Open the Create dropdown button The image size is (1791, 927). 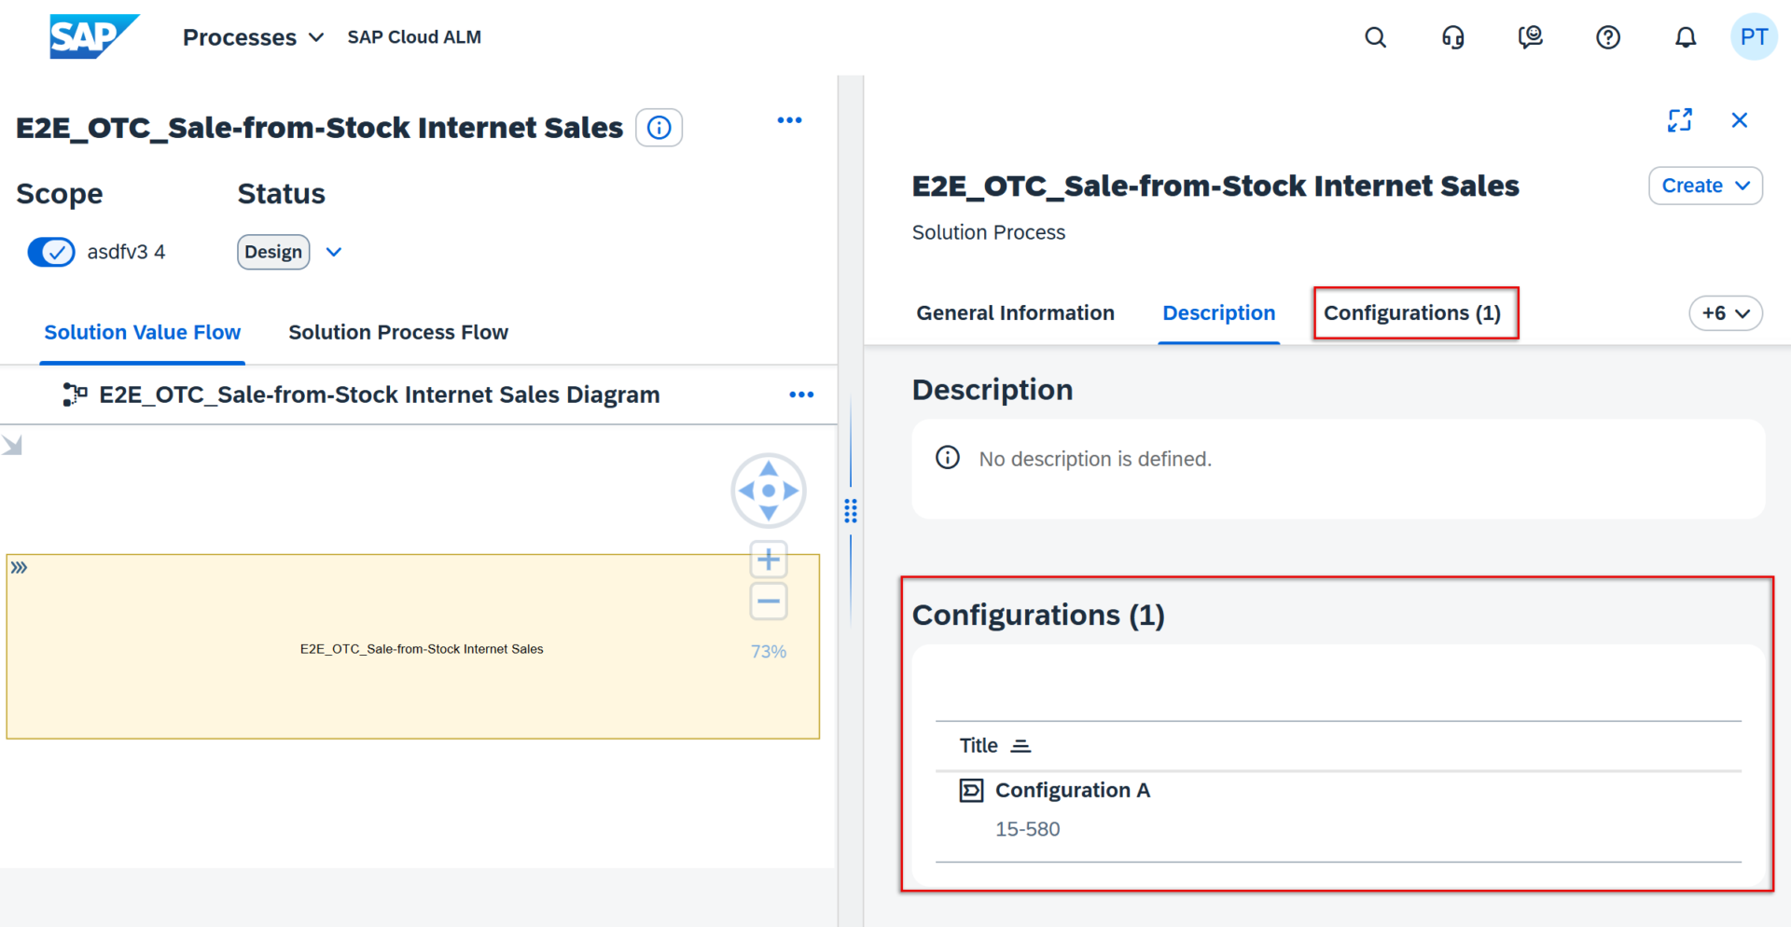pos(1704,186)
